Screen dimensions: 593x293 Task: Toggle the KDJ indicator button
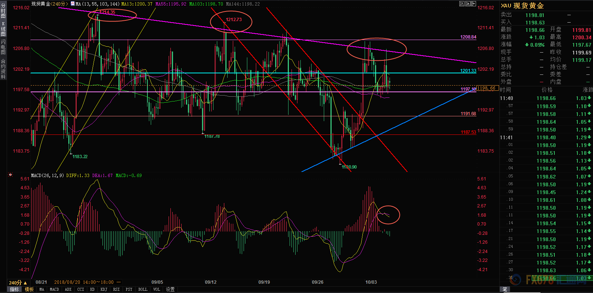(x=104, y=289)
